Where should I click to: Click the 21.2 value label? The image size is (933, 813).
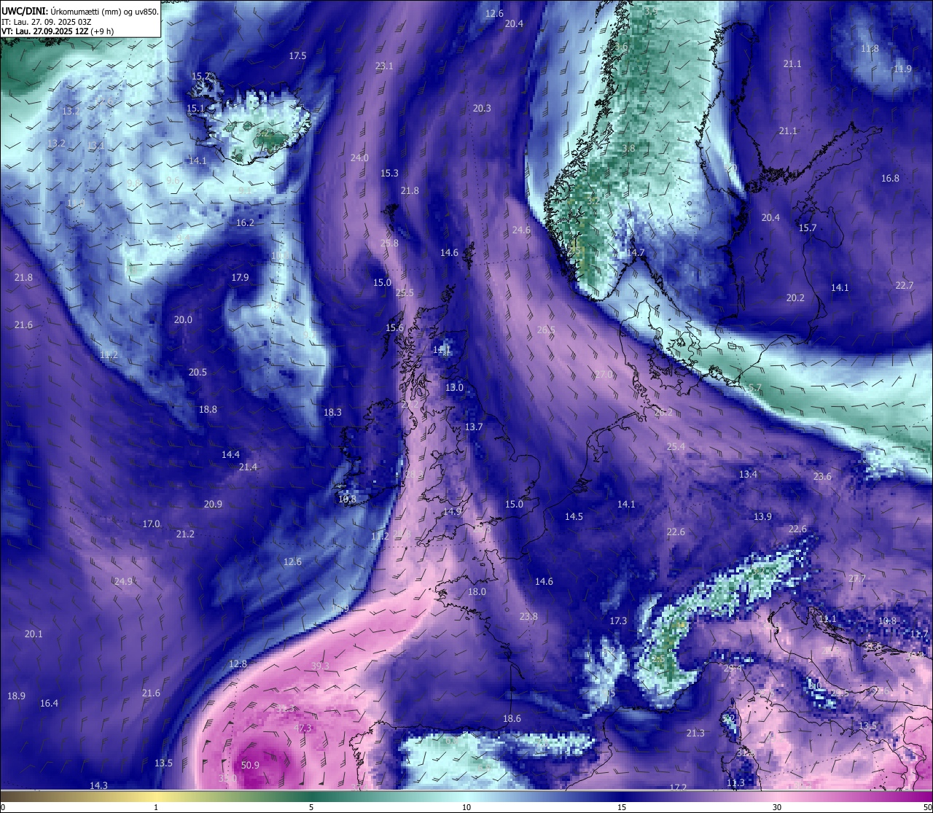pyautogui.click(x=185, y=534)
